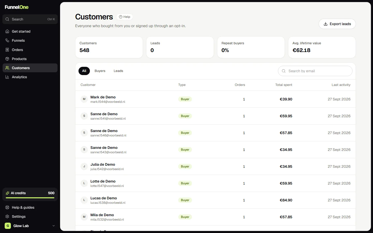Click the Lucas de Demo name

104,198
